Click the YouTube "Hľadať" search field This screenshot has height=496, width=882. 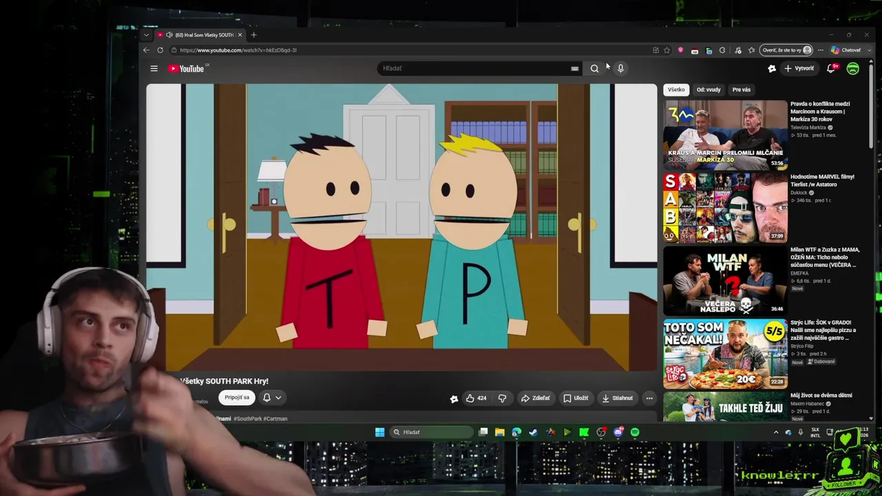[480, 68]
